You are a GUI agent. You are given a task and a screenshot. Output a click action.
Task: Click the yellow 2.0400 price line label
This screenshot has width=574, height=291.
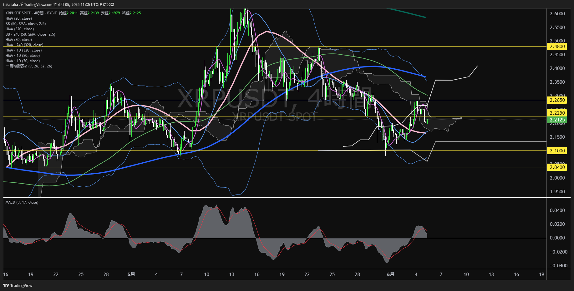[x=557, y=167]
